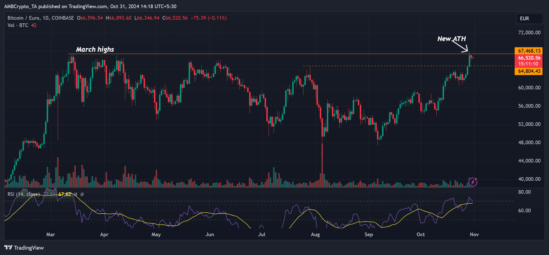549x255 pixels.
Task: Click the Apr label on time axis
Action: tap(104, 234)
